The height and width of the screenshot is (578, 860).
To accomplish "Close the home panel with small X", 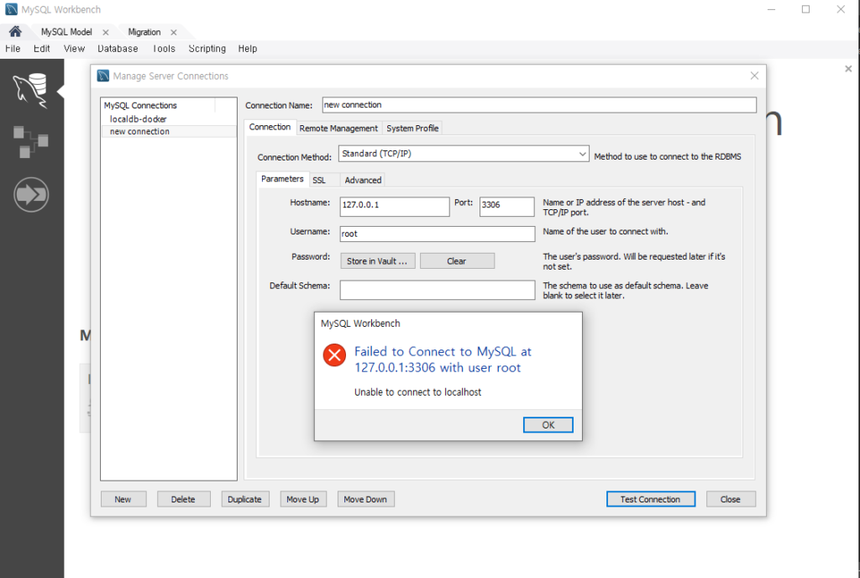I will [x=848, y=69].
